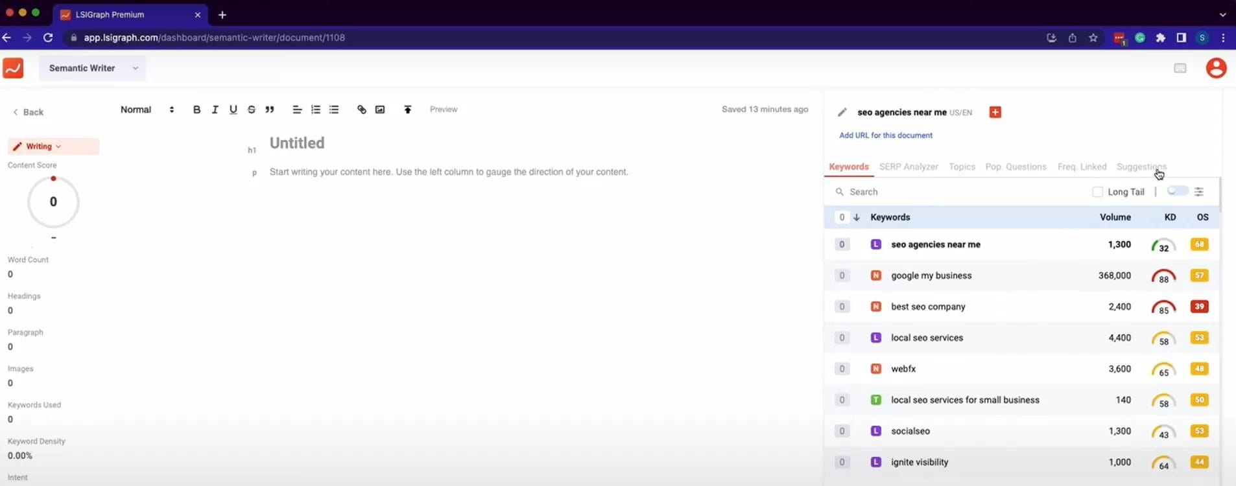Image resolution: width=1236 pixels, height=486 pixels.
Task: Select the 'local seo services' keyword
Action: [x=927, y=338]
